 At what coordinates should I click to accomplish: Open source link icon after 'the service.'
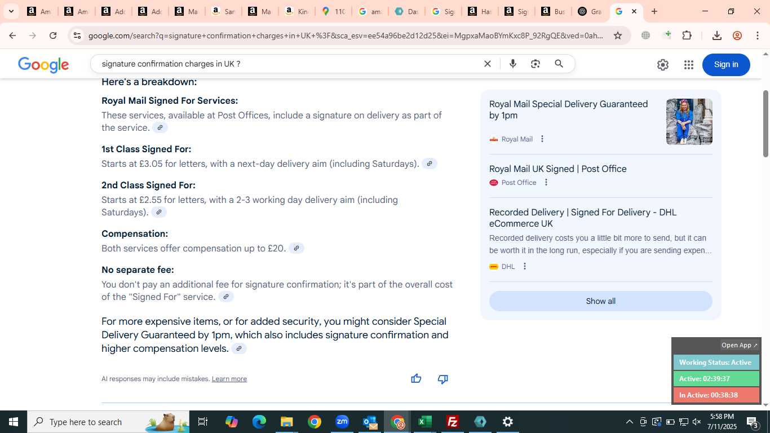tap(160, 127)
